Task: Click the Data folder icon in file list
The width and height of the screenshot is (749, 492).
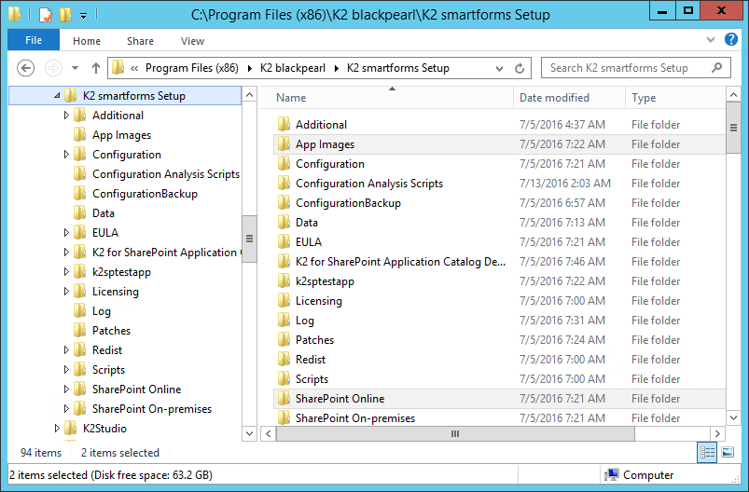Action: [x=284, y=223]
